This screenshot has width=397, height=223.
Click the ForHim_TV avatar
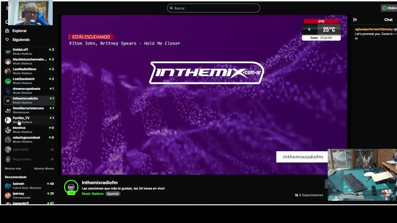[x=8, y=120]
